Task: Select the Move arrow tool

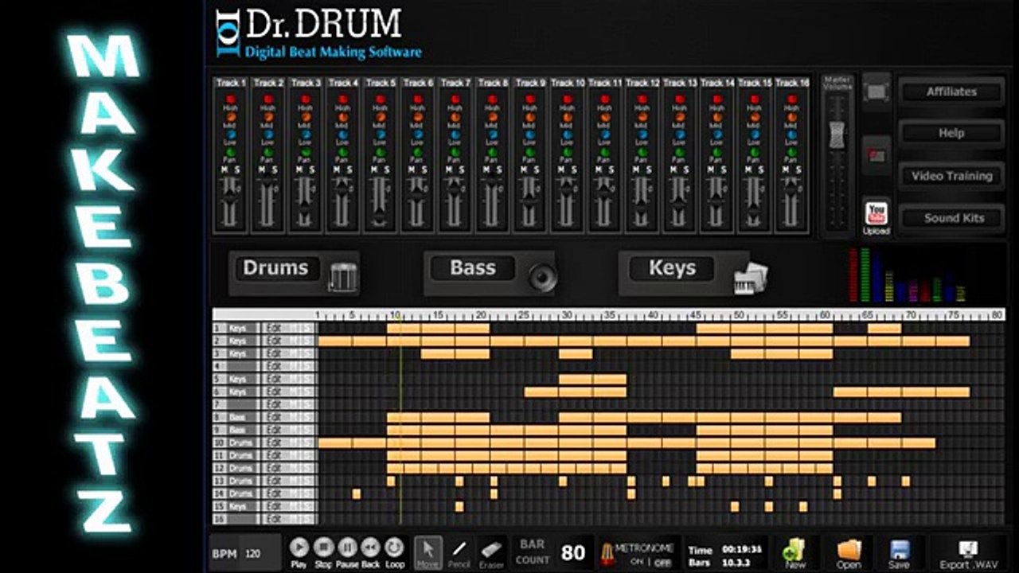Action: coord(428,552)
